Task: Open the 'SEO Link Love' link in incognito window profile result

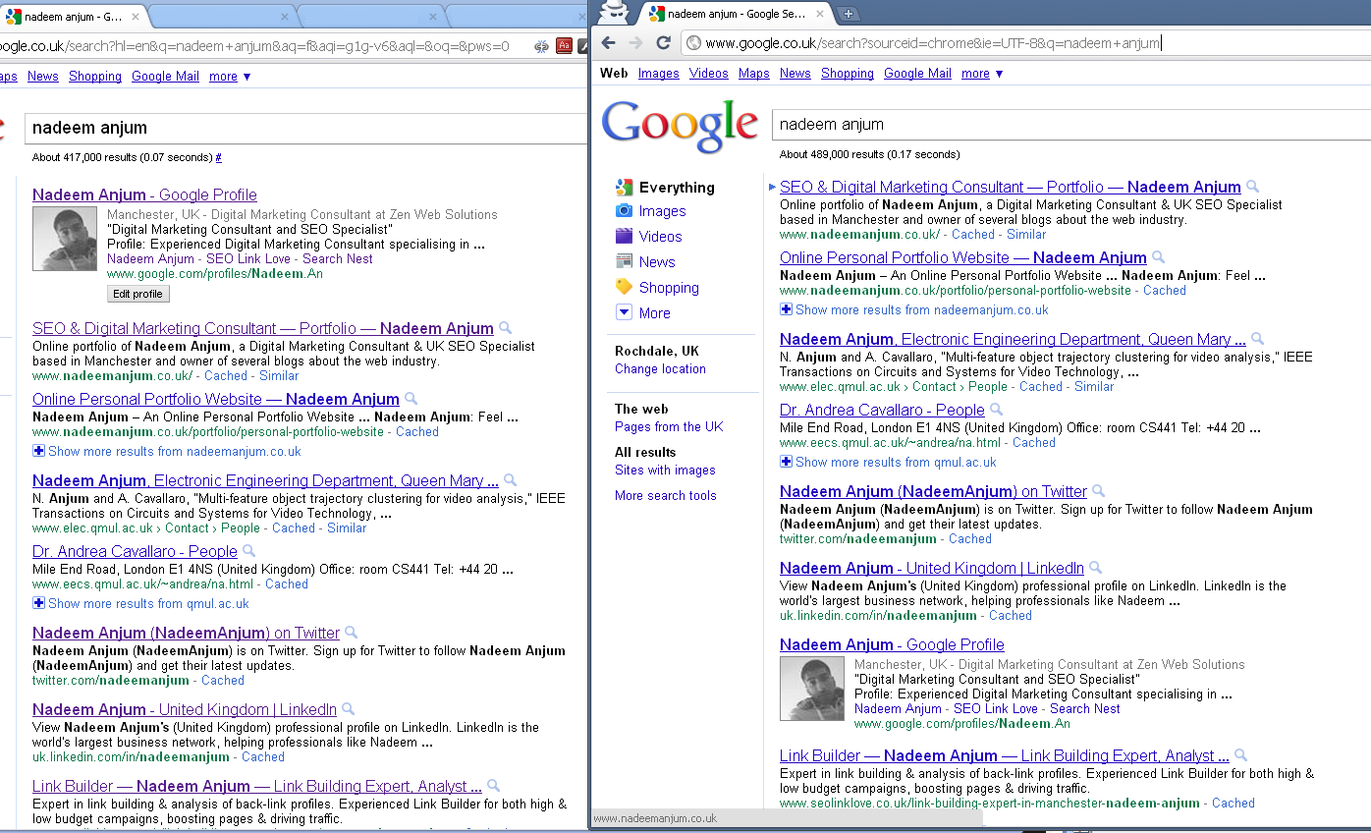Action: 996,708
